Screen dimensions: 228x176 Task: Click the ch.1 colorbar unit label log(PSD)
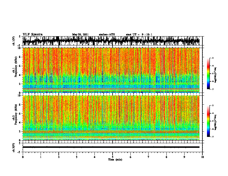coord(216,75)
